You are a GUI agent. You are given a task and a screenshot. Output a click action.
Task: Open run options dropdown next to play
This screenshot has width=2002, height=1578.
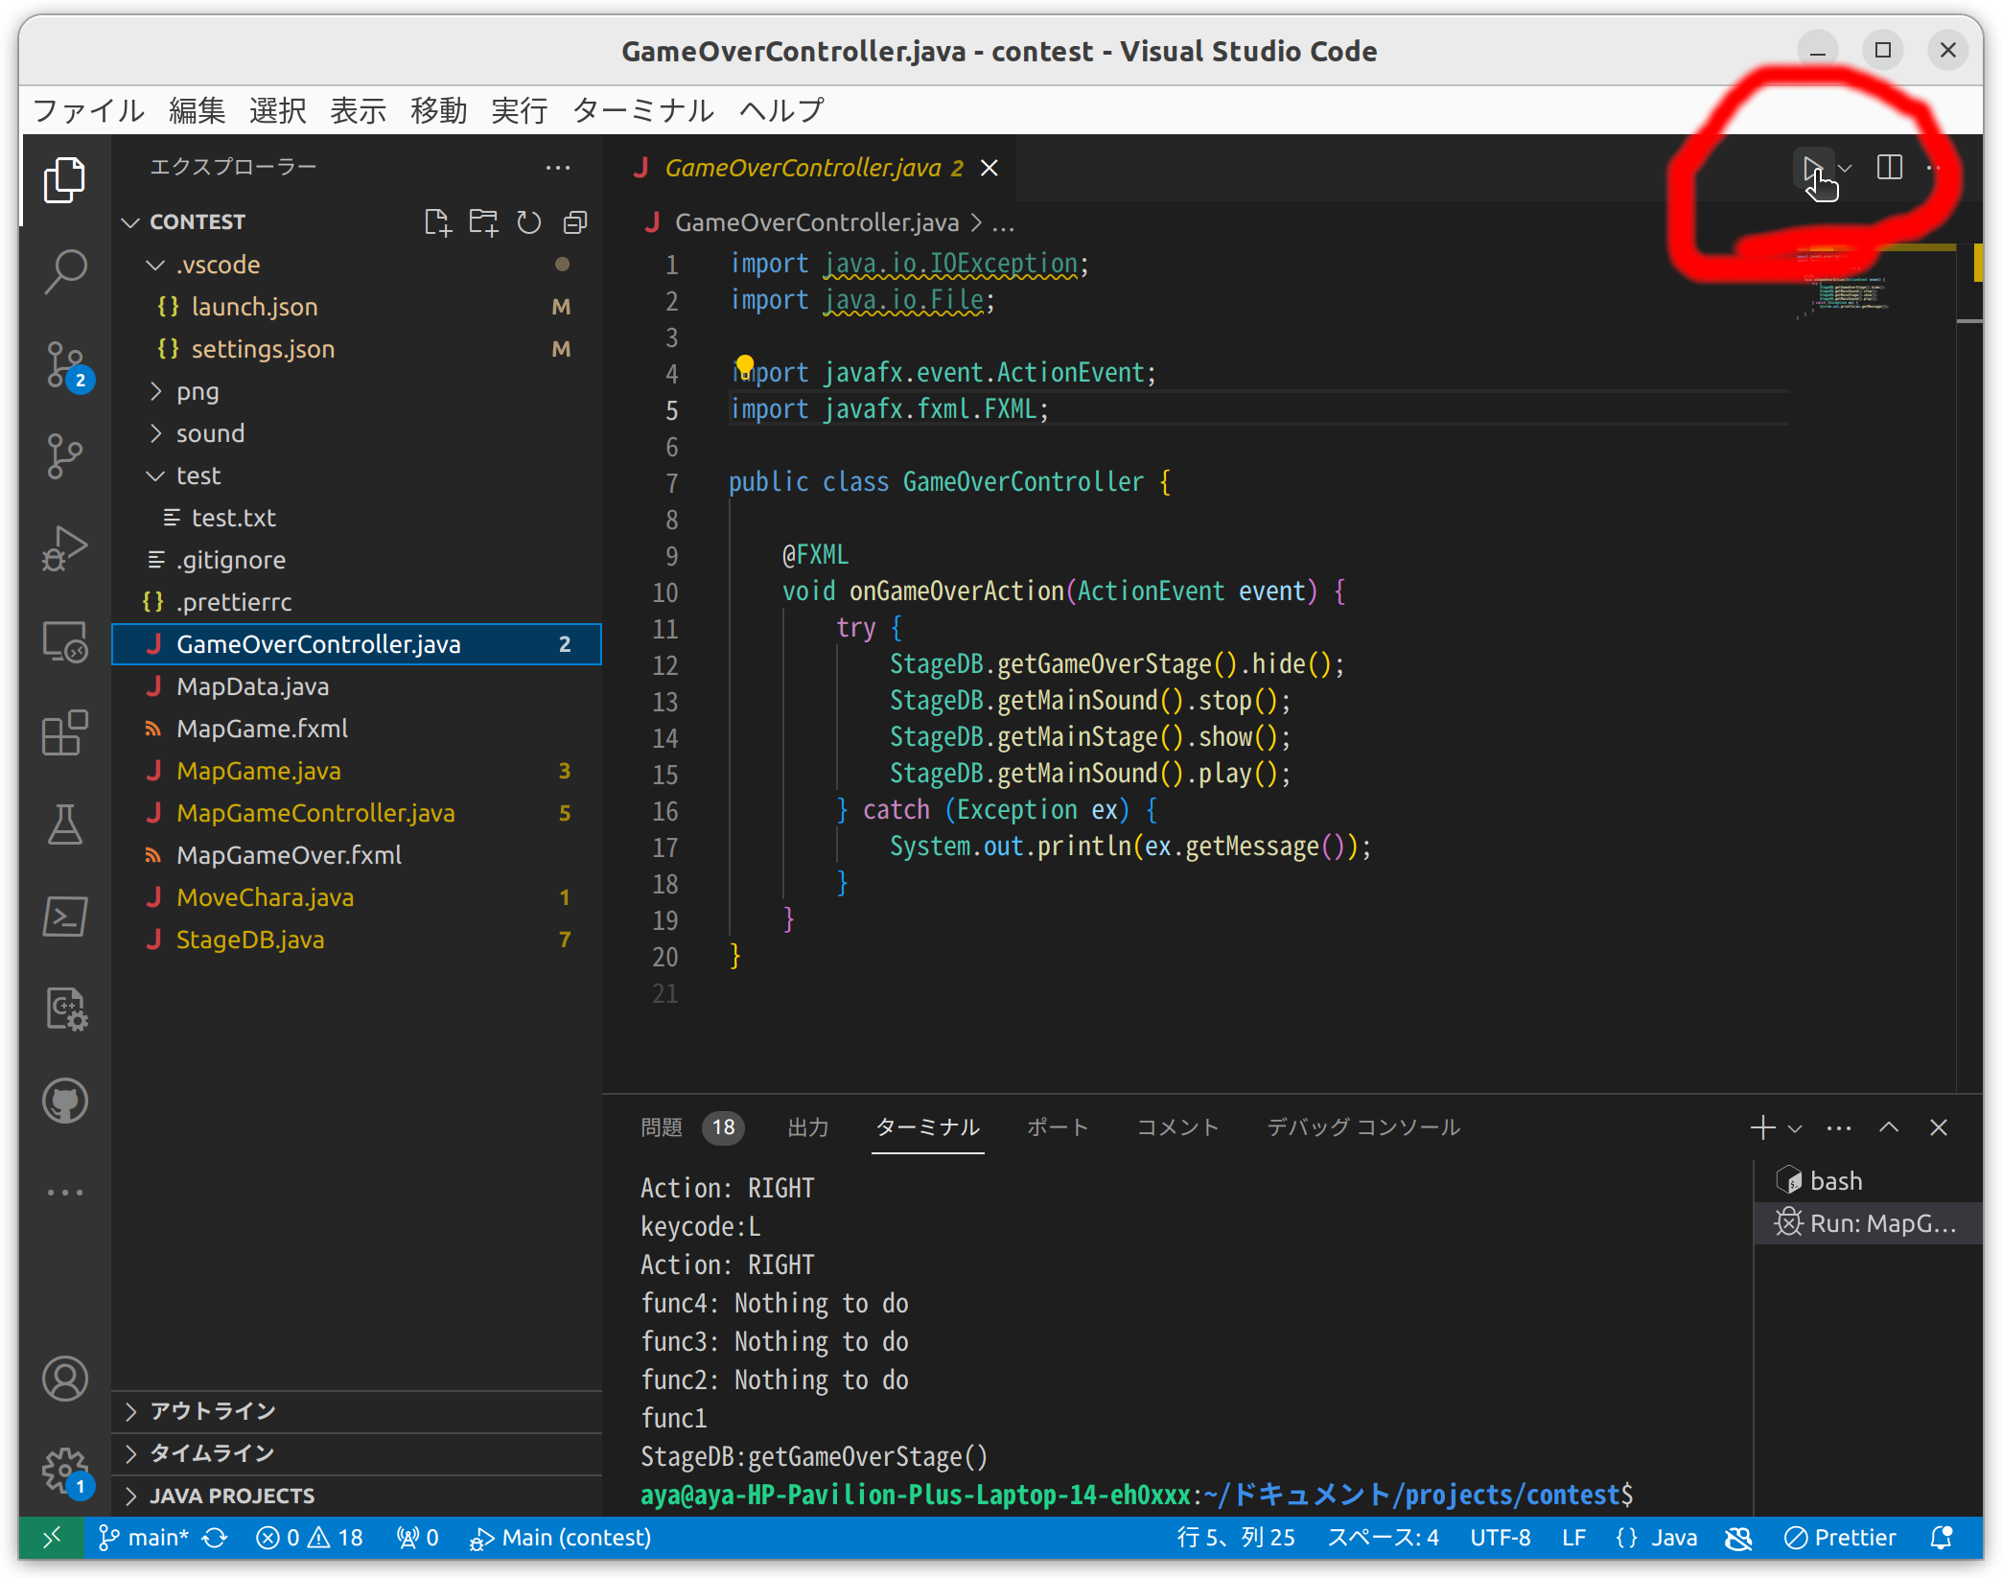[x=1846, y=168]
